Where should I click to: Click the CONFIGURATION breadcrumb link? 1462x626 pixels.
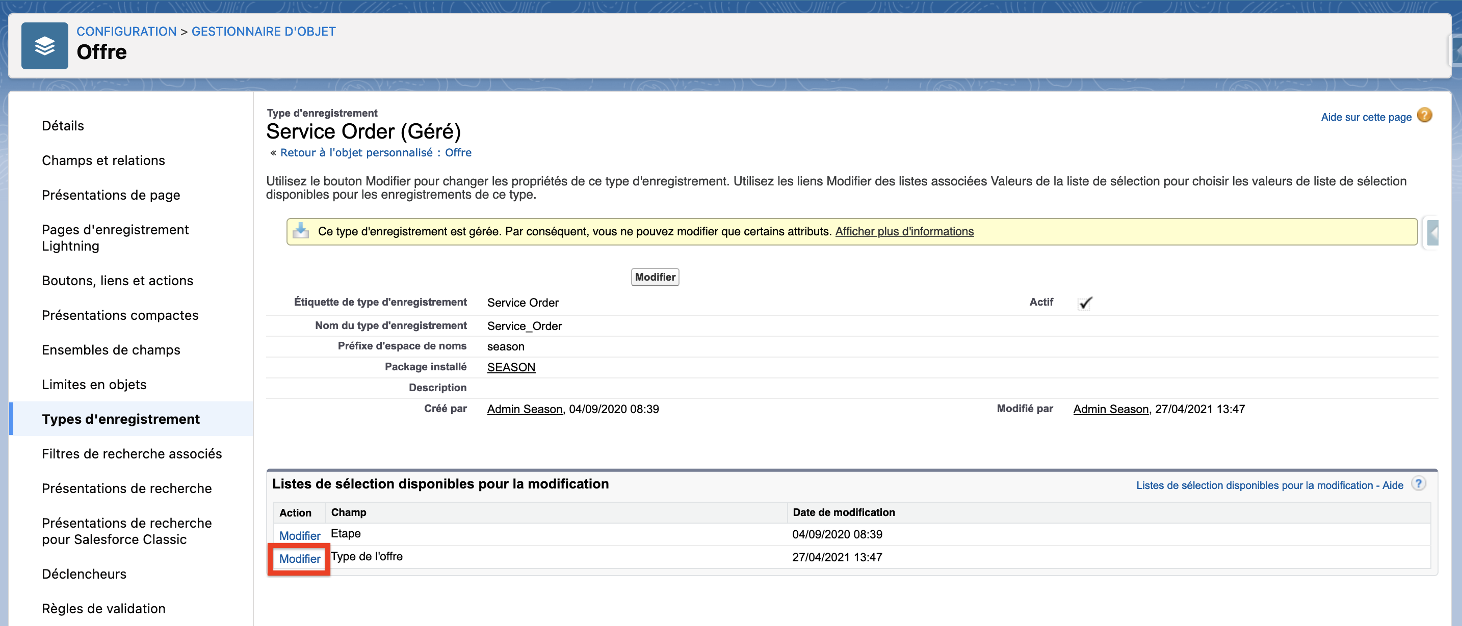coord(126,31)
